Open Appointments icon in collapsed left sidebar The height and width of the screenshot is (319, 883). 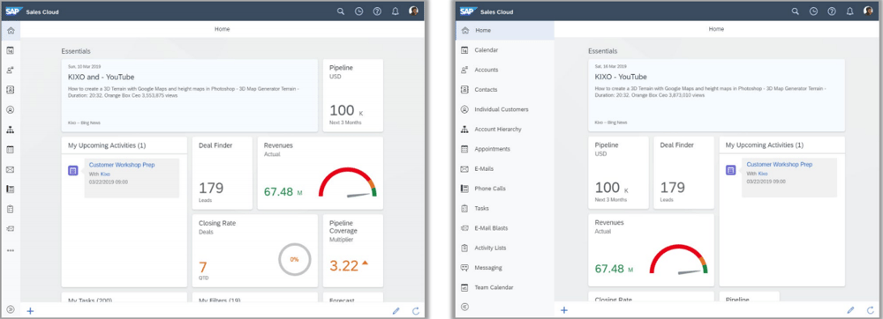[x=10, y=150]
